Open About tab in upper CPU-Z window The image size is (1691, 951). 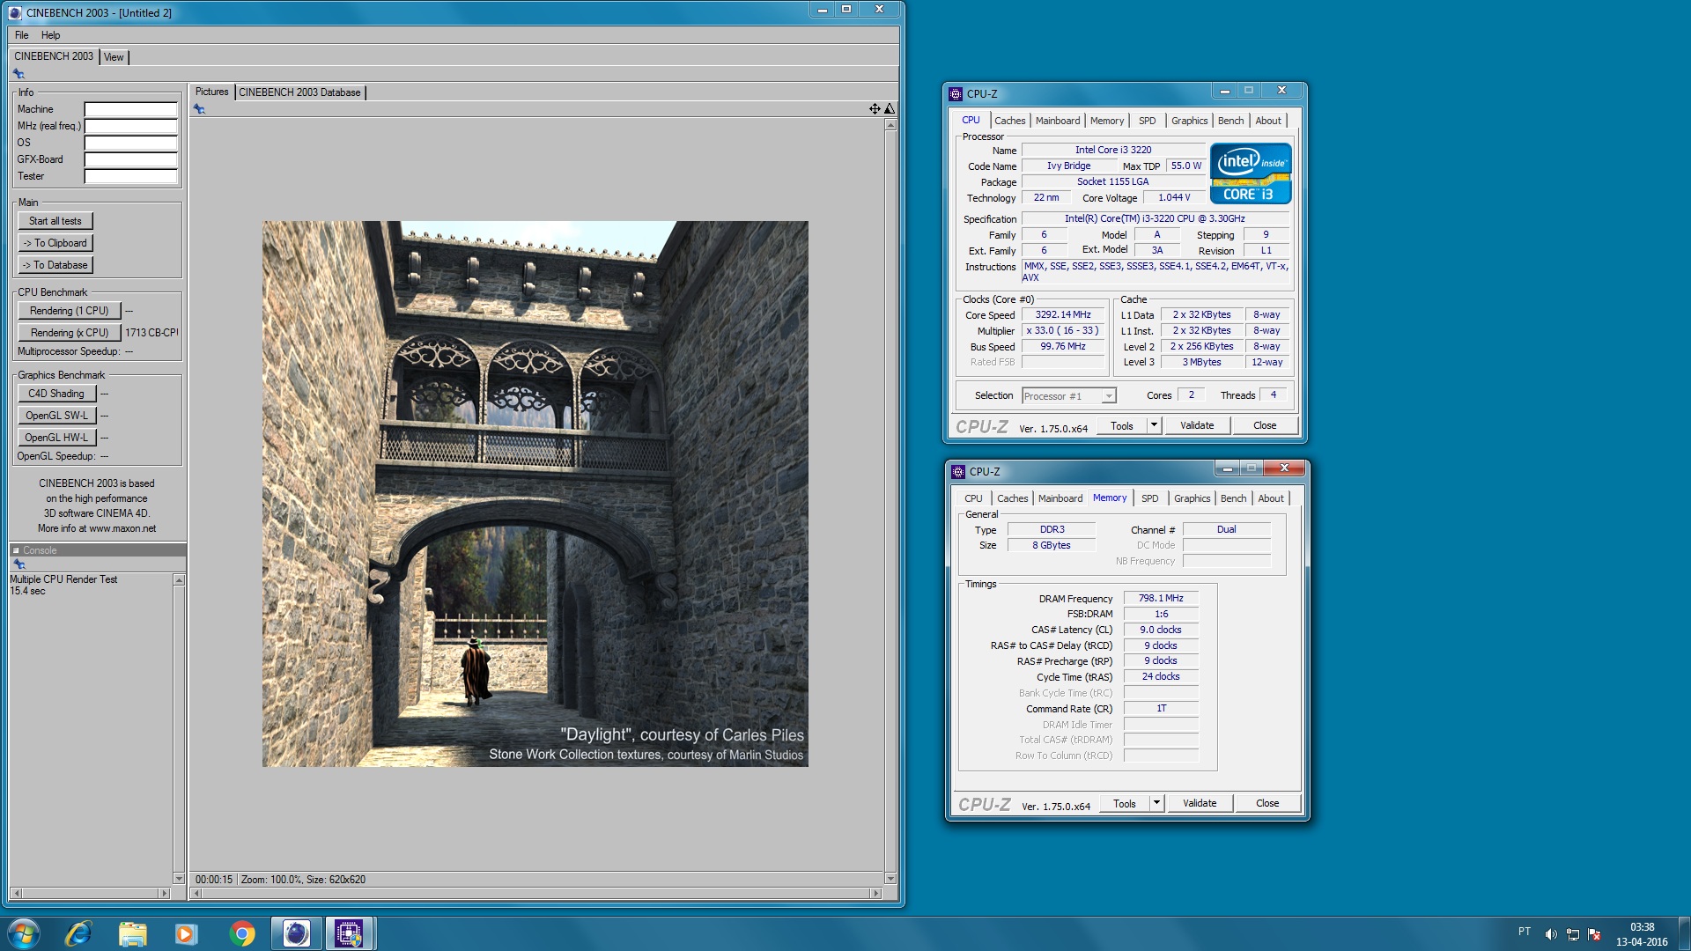(x=1268, y=121)
